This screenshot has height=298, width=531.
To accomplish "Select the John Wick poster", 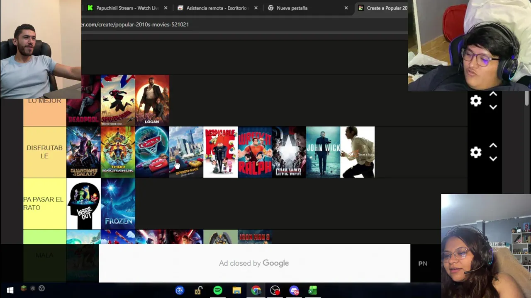I will 323,152.
